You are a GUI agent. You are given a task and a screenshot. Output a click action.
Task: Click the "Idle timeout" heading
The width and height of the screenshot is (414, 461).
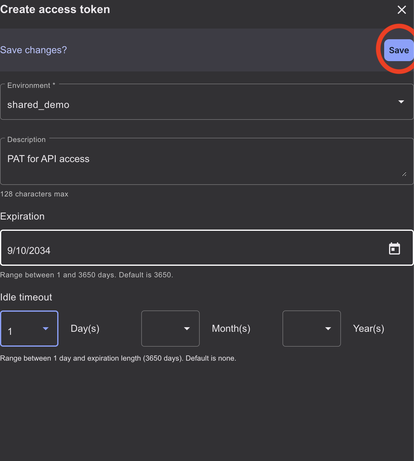click(26, 297)
